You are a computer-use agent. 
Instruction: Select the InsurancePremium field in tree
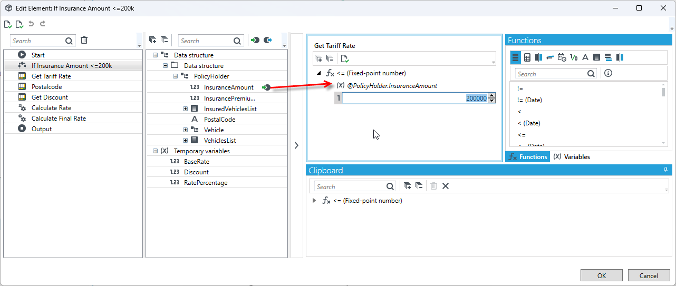[x=229, y=98]
